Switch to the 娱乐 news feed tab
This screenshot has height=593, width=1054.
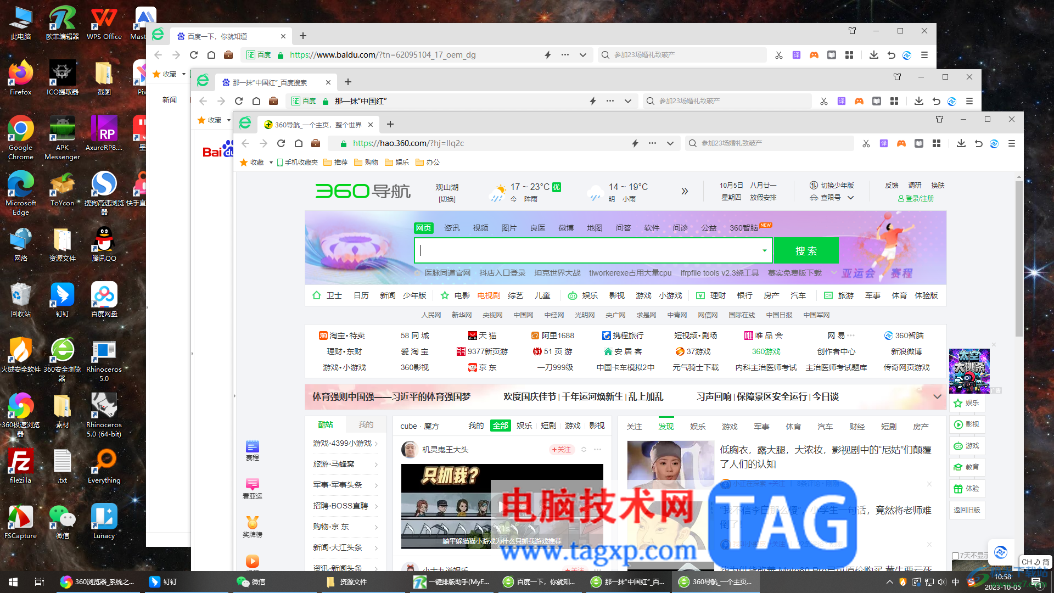tap(698, 427)
